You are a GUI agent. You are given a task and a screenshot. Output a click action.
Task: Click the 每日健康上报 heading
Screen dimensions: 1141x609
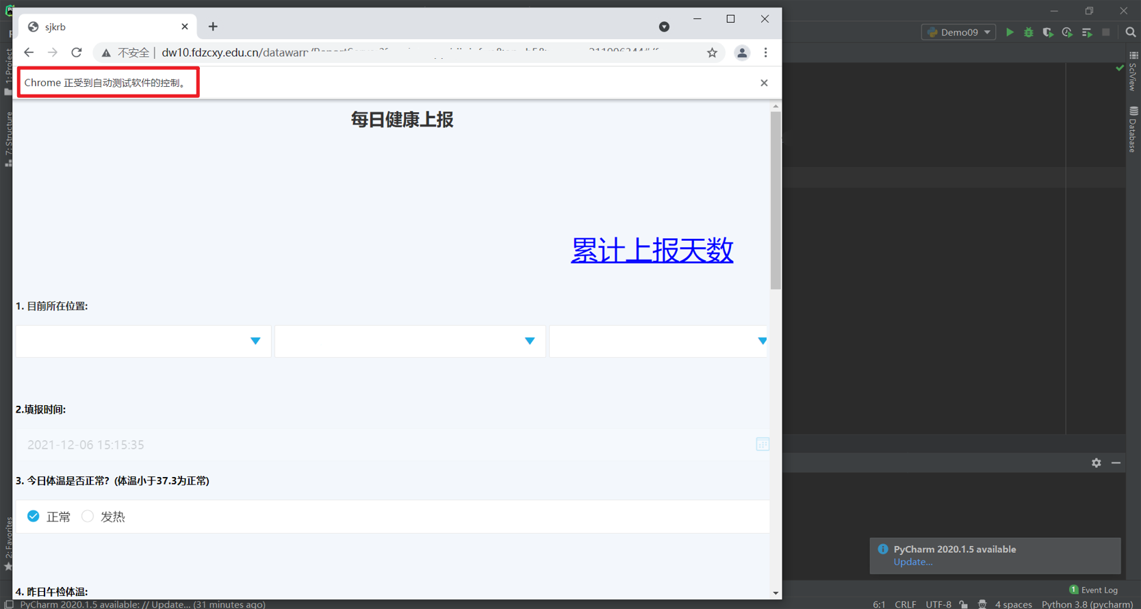[x=402, y=120]
